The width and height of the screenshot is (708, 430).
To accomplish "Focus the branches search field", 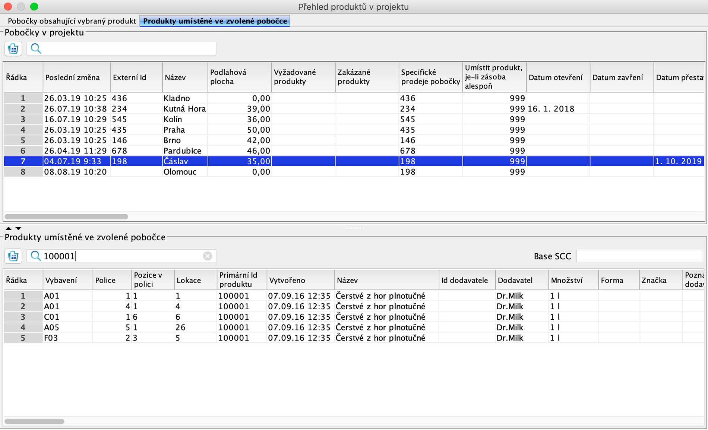I will pyautogui.click(x=127, y=48).
